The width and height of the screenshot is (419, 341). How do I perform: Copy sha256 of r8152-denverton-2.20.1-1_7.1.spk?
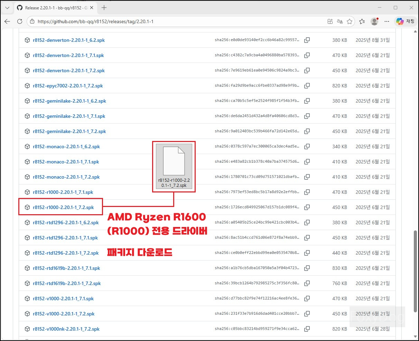coord(307,55)
